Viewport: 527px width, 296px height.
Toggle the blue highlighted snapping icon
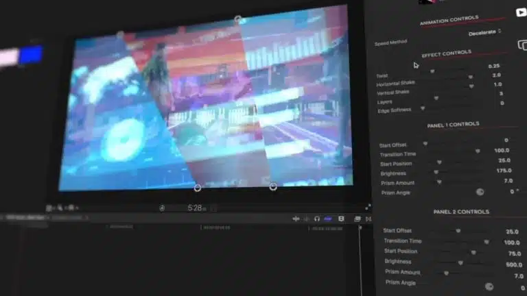click(328, 219)
